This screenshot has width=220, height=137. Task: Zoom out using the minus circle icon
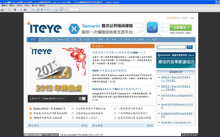pyautogui.click(x=38, y=10)
